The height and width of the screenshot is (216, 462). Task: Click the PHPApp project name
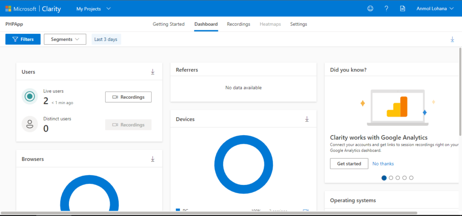pyautogui.click(x=14, y=24)
